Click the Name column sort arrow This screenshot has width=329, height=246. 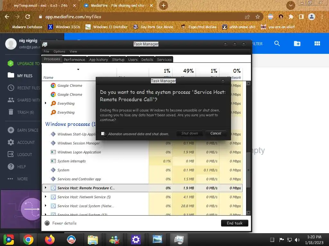[78, 70]
